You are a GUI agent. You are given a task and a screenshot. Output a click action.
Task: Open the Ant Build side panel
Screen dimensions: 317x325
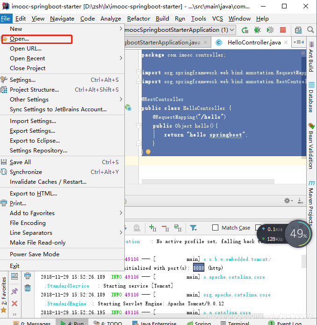pyautogui.click(x=311, y=57)
